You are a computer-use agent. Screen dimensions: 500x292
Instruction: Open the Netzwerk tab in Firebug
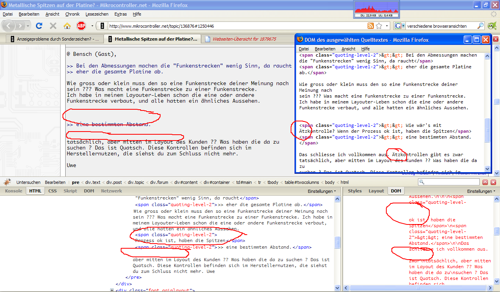click(x=111, y=191)
